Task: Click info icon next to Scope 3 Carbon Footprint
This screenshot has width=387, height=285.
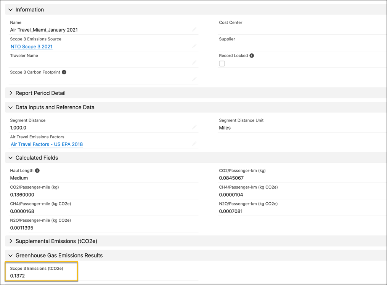Action: point(64,72)
